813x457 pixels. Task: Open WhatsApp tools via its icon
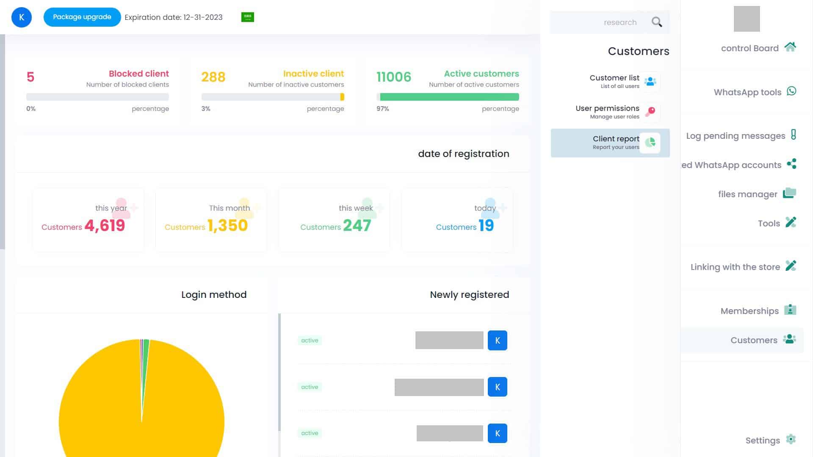(791, 91)
